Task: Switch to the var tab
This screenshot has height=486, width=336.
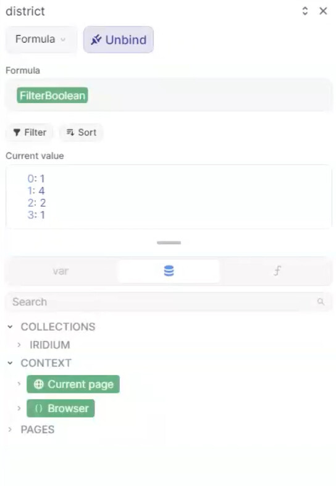Action: click(61, 271)
